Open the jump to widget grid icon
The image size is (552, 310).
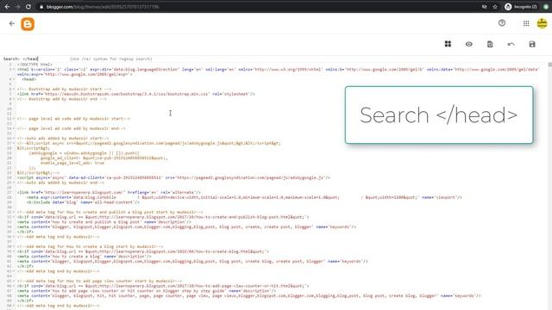pyautogui.click(x=448, y=44)
